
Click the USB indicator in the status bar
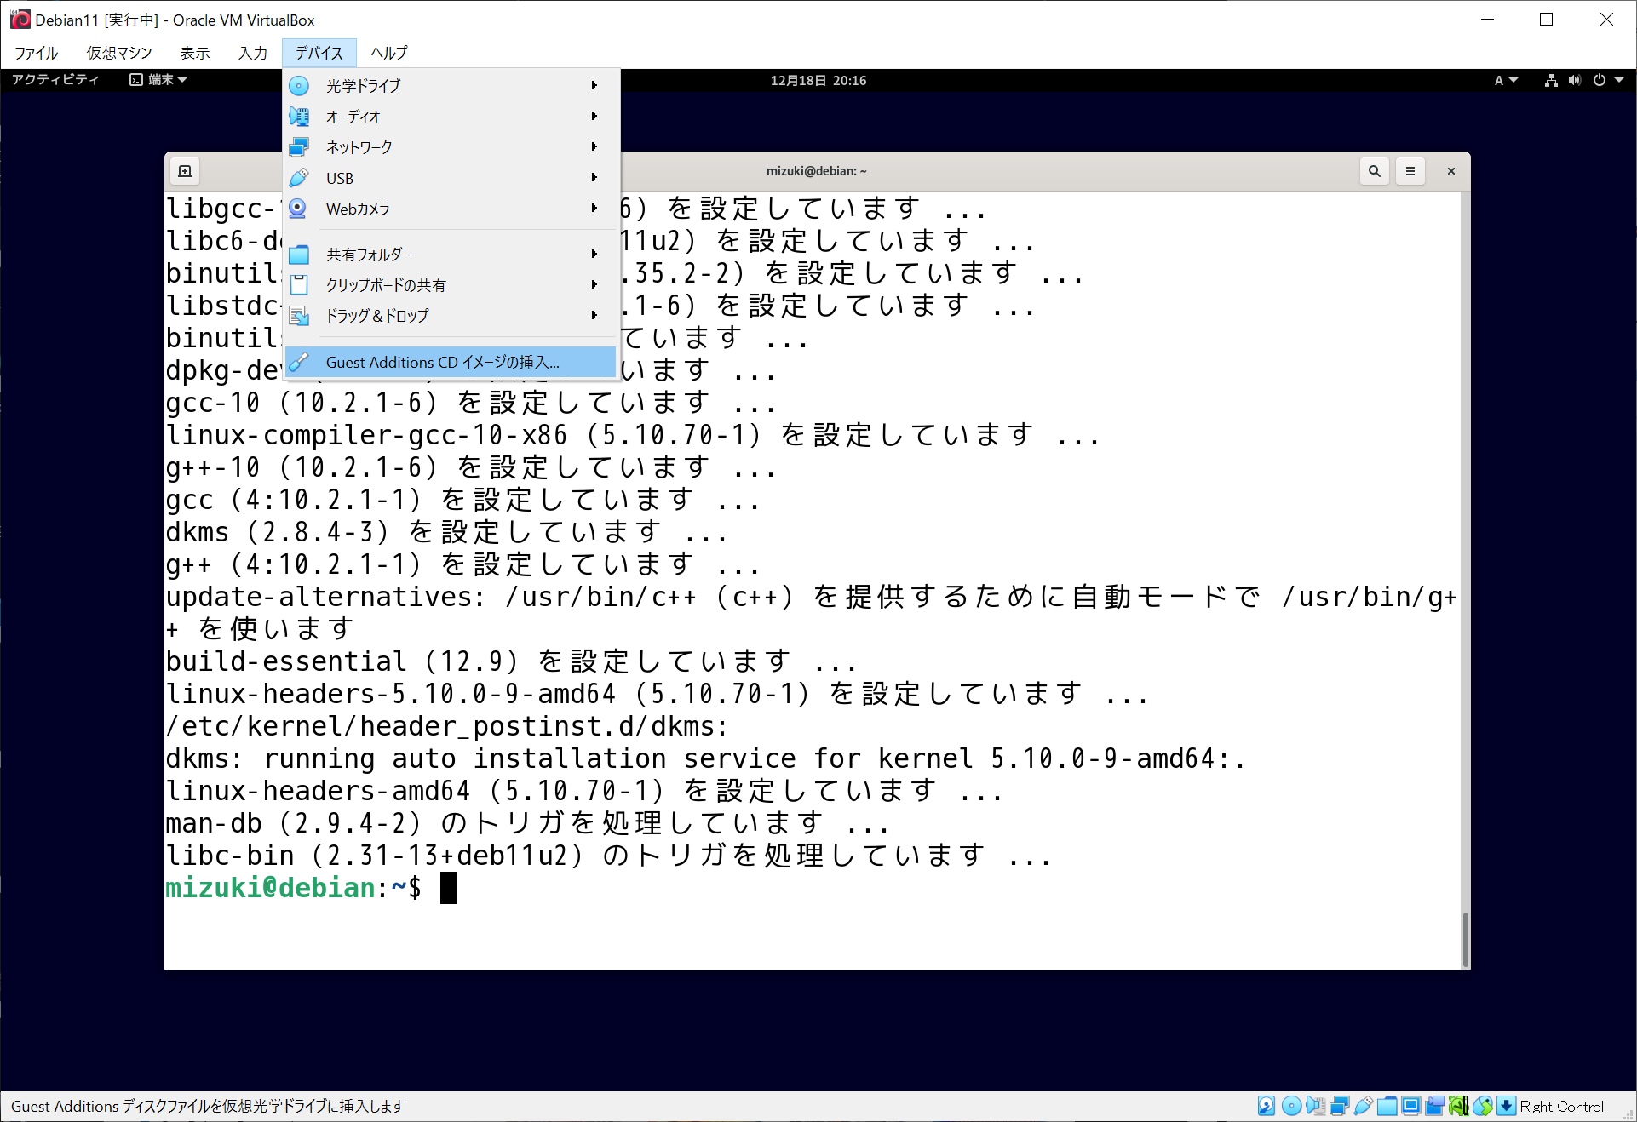pyautogui.click(x=1363, y=1106)
